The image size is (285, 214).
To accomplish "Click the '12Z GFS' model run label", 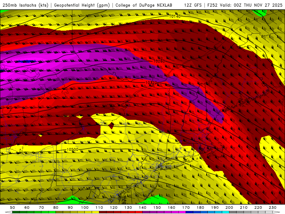I will [x=193, y=5].
